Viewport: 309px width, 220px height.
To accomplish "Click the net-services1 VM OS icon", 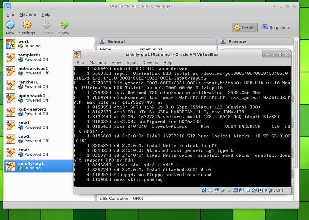I will [11, 71].
